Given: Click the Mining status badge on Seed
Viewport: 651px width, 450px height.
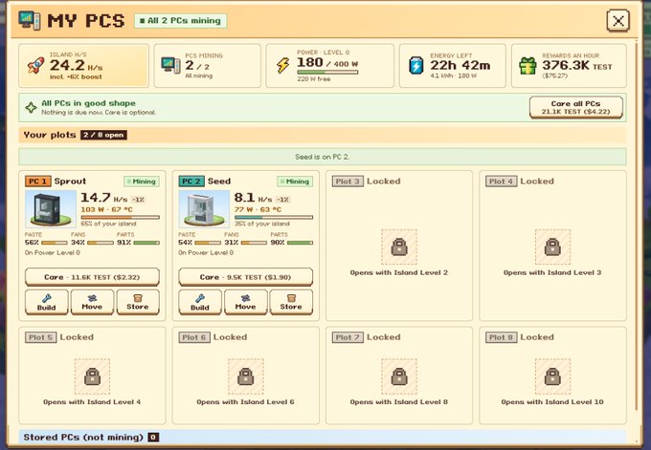Looking at the screenshot, I should pyautogui.click(x=295, y=182).
